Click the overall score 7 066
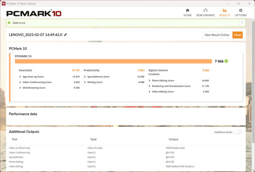This screenshot has height=172, width=255. click(x=219, y=61)
